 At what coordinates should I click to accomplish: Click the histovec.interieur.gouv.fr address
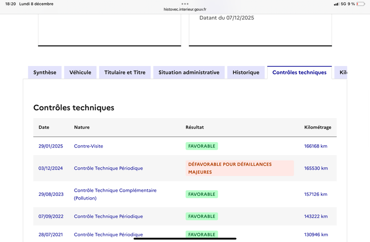click(x=185, y=9)
